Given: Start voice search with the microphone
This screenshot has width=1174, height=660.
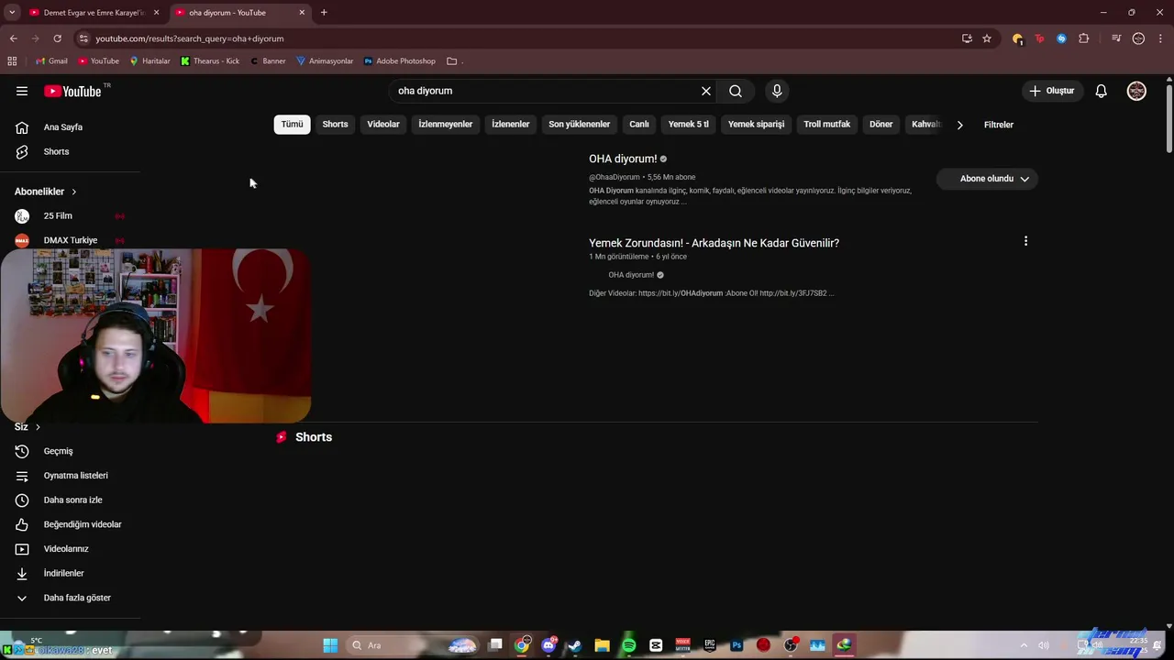Looking at the screenshot, I should click(777, 91).
